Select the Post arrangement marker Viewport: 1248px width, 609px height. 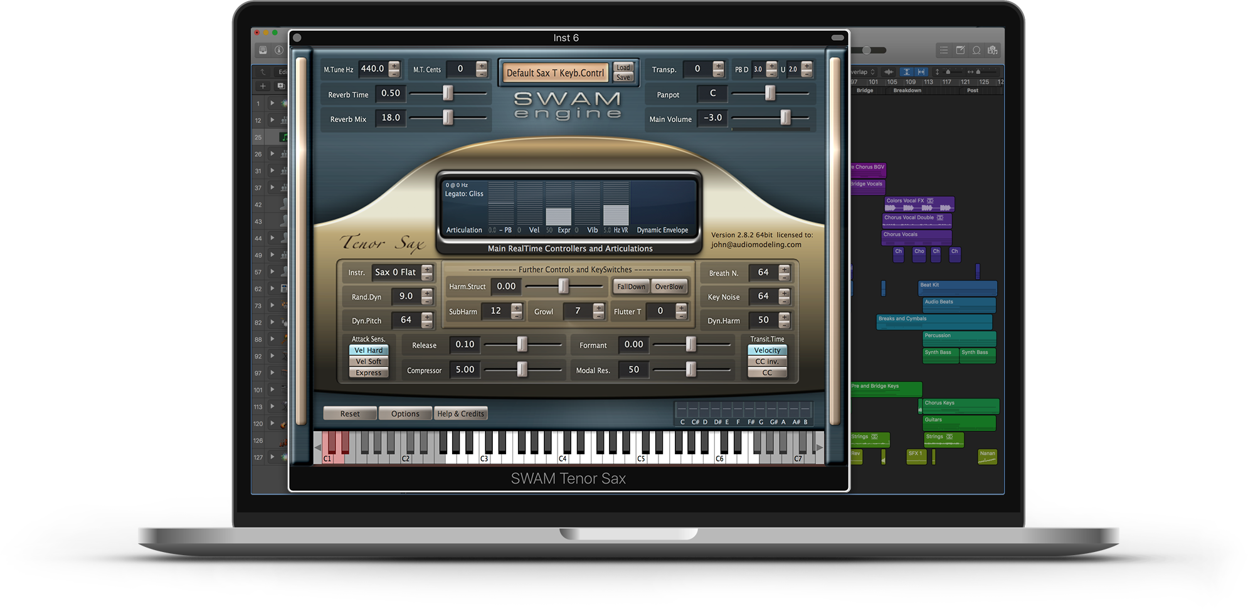pos(973,91)
